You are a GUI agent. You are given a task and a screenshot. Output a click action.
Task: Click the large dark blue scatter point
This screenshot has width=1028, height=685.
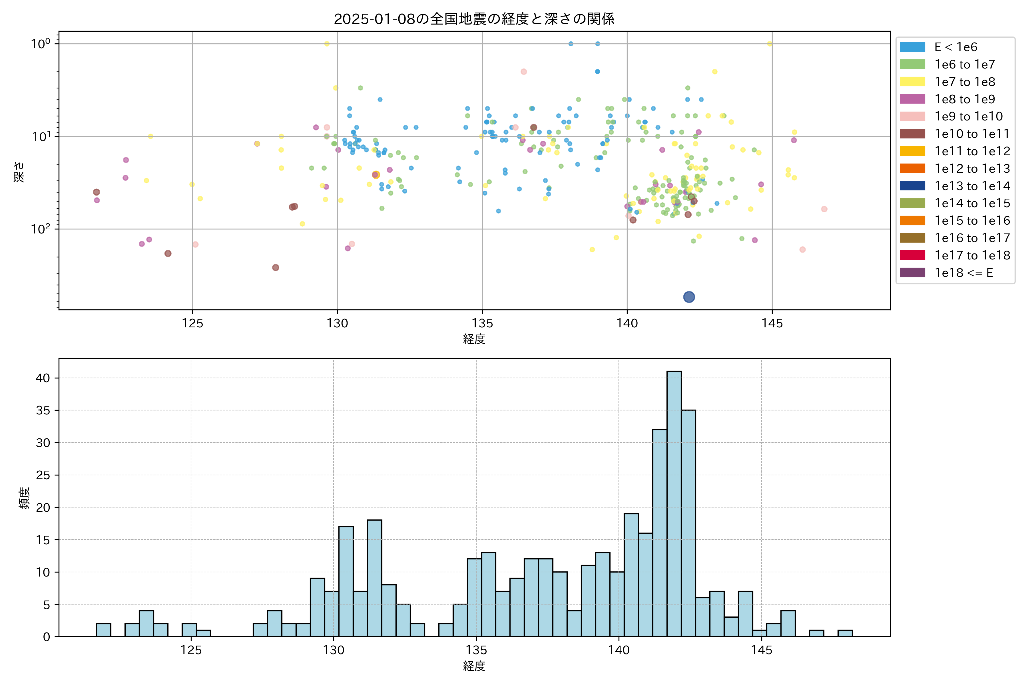(689, 297)
